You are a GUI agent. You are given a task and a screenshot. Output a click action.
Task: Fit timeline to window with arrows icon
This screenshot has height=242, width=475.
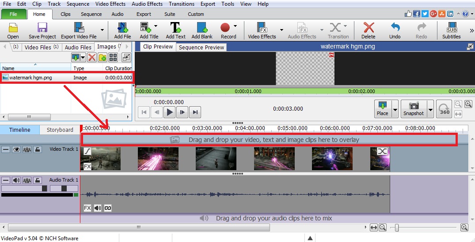point(374,227)
